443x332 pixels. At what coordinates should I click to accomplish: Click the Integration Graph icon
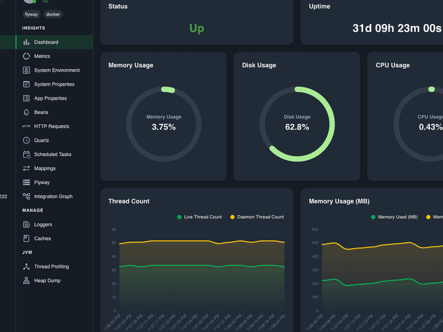[x=26, y=196]
